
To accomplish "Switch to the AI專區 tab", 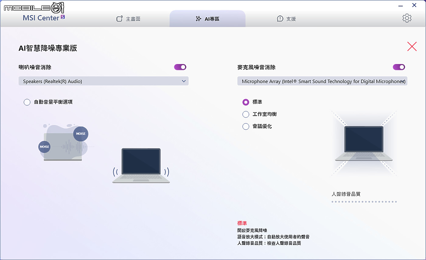I will point(208,19).
